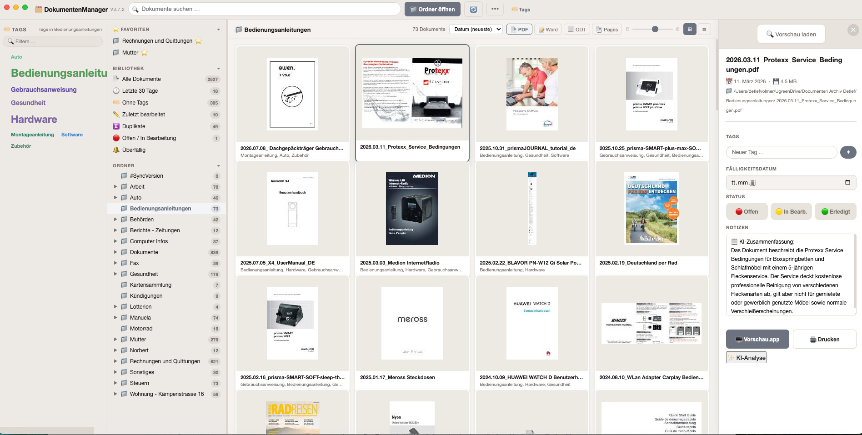Select the Hardware tag in tag cloud
Image resolution: width=862 pixels, height=435 pixels.
pos(34,119)
